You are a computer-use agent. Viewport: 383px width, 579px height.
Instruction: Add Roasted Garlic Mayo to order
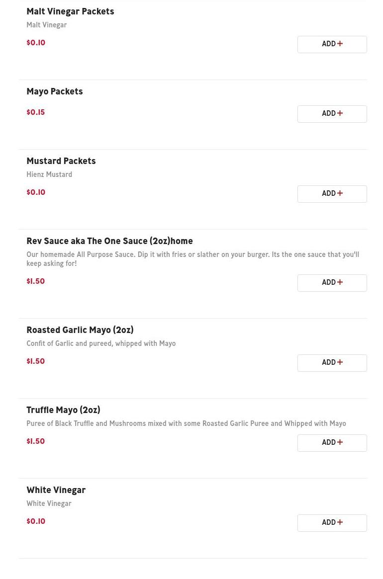[332, 363]
